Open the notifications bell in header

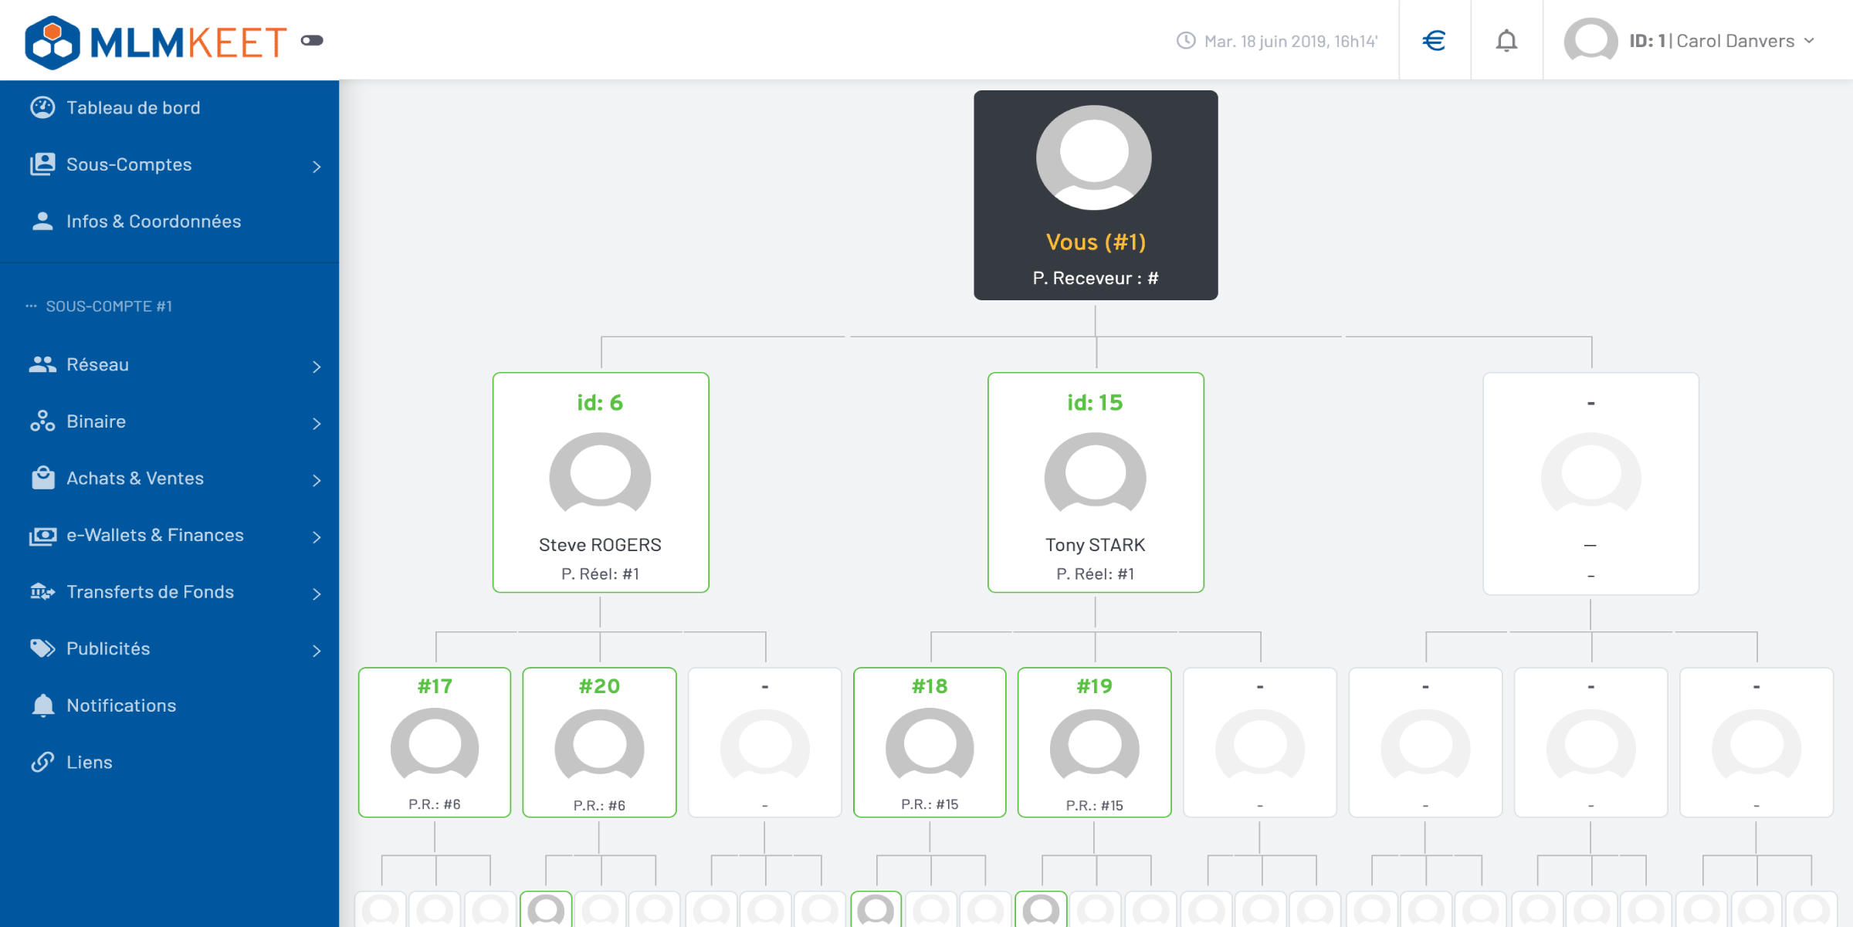1506,40
